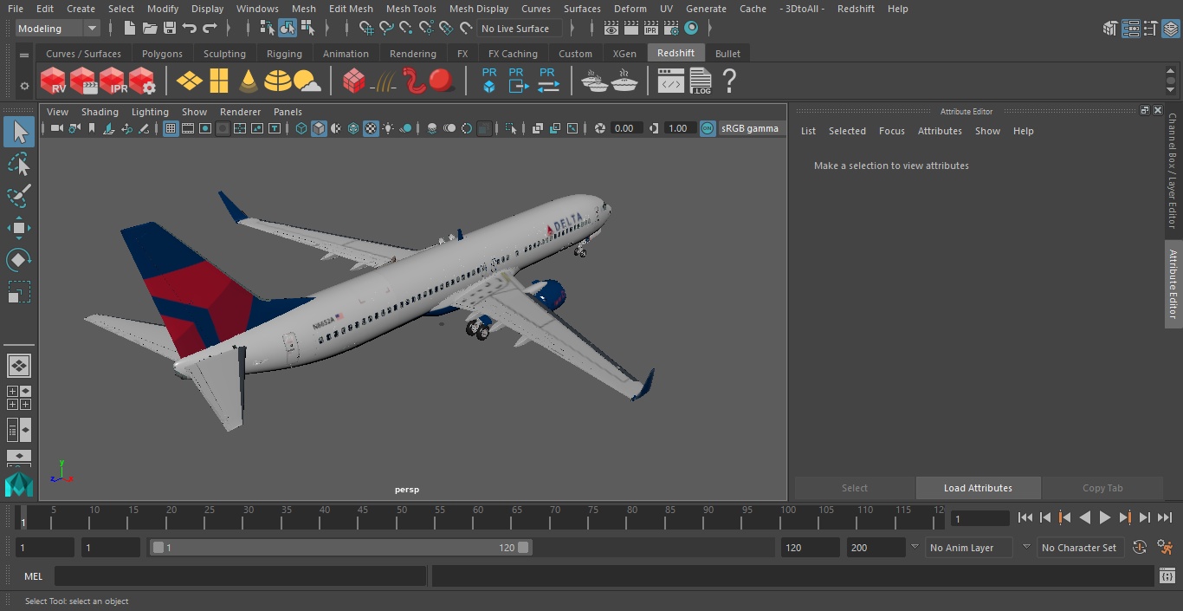The width and height of the screenshot is (1183, 611).
Task: Click the Copy Tab button
Action: (x=1102, y=488)
